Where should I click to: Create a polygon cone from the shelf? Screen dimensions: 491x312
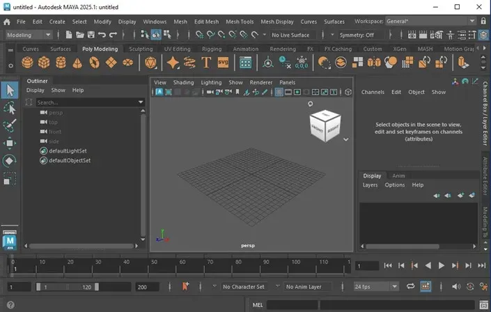pyautogui.click(x=77, y=63)
